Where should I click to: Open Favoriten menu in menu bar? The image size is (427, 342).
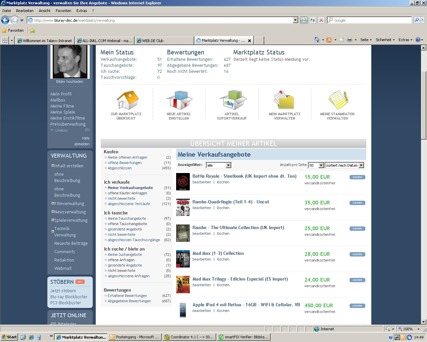(63, 11)
